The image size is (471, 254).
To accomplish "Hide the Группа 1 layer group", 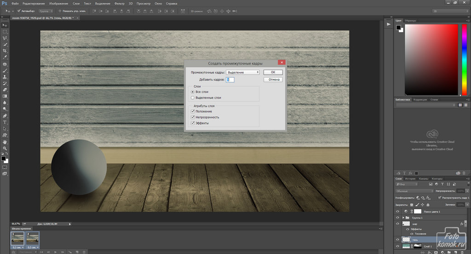I will click(398, 217).
